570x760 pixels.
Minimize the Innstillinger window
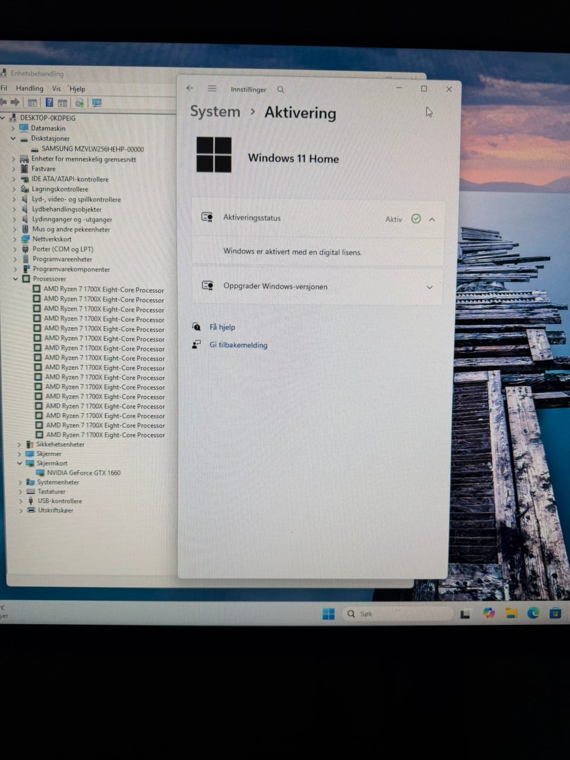tap(399, 88)
